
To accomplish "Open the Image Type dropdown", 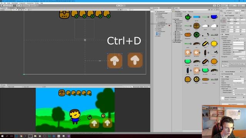I will click(x=239, y=89).
